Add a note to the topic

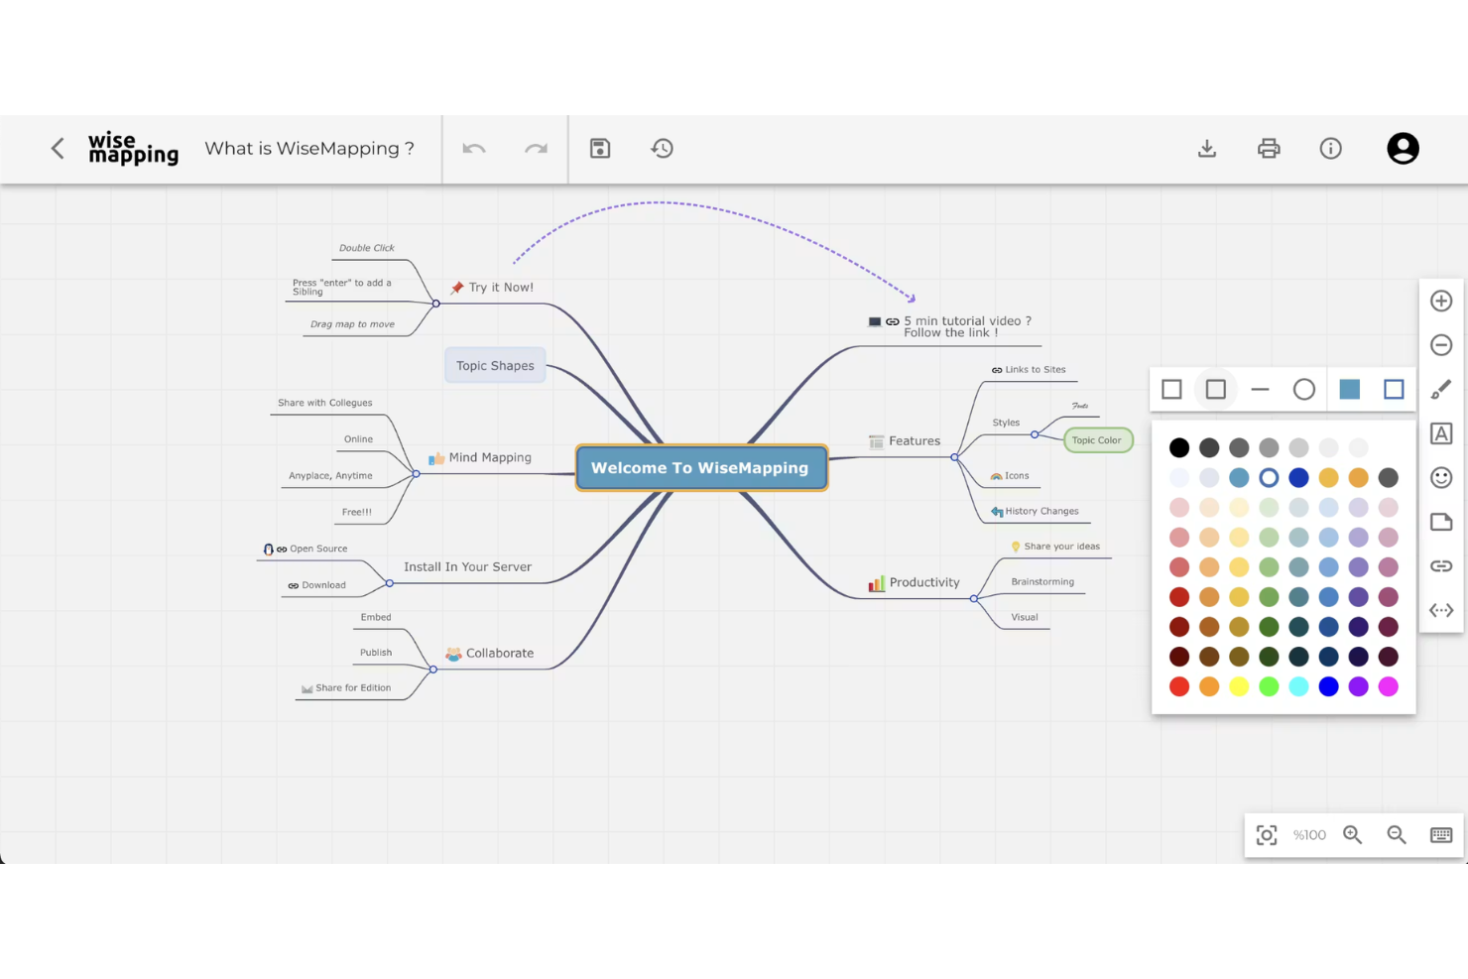1441,522
